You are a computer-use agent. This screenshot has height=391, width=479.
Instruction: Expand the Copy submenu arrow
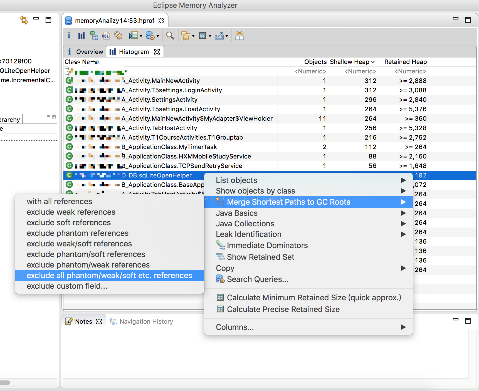pyautogui.click(x=403, y=268)
